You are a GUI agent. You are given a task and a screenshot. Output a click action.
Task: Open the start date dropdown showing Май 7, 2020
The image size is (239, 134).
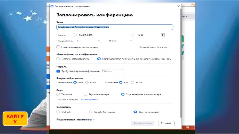click(103, 35)
